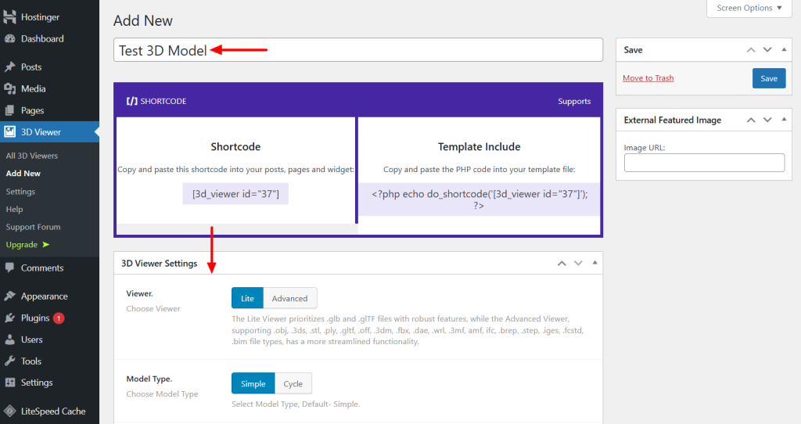This screenshot has height=424, width=801.
Task: Open Support Forum submenu item
Action: (33, 227)
